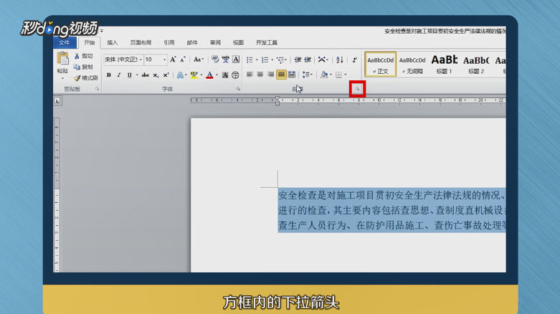Click the Borders grid icon
560x314 pixels.
click(338, 75)
